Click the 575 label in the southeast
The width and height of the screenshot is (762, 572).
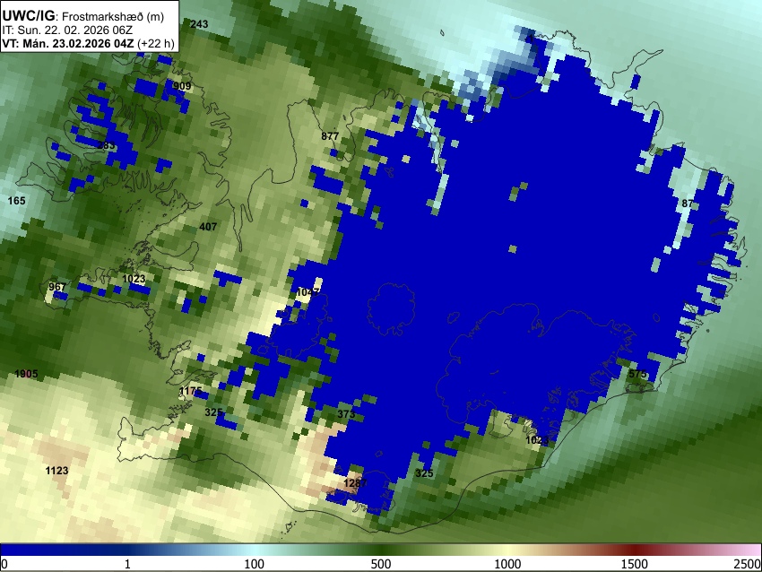coord(637,374)
